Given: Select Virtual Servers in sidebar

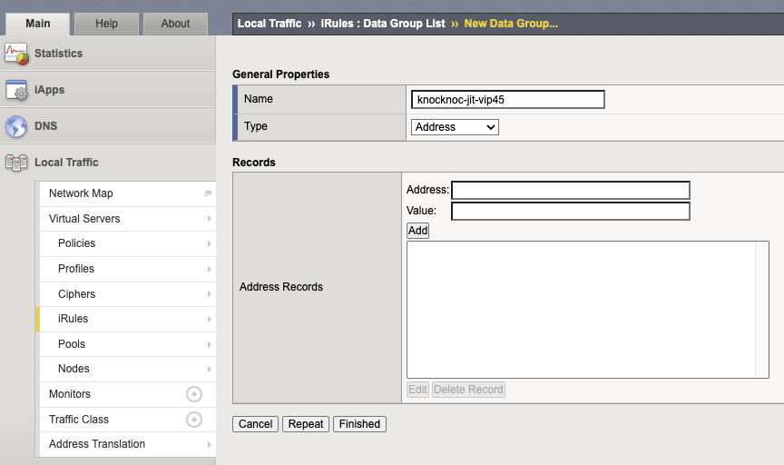Looking at the screenshot, I should (x=84, y=219).
